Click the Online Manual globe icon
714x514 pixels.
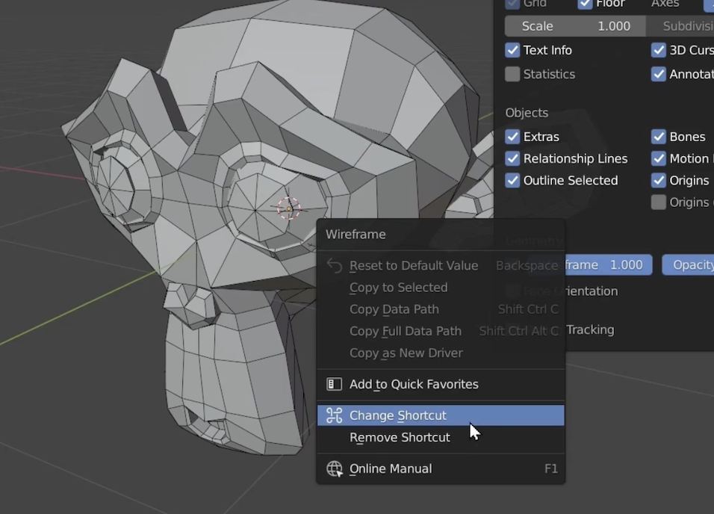pyautogui.click(x=335, y=469)
